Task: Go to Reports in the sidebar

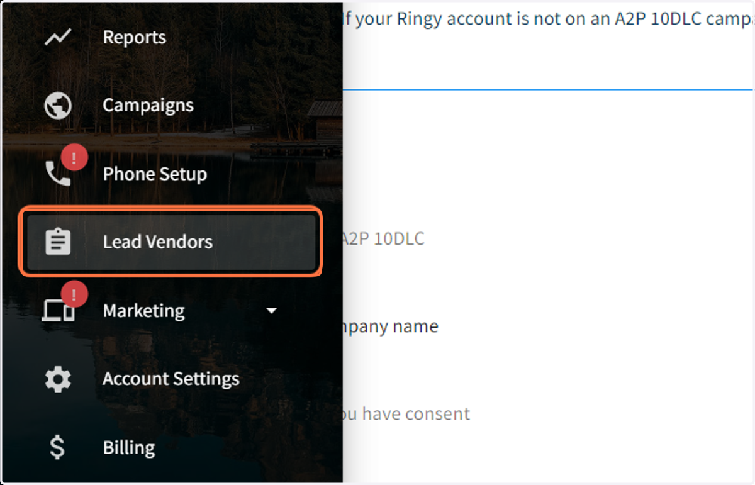Action: click(x=135, y=38)
